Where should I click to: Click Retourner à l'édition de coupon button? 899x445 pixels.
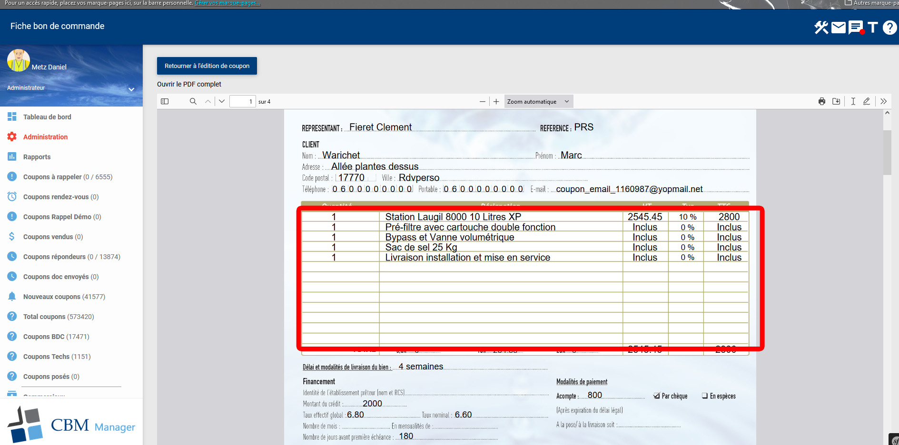click(207, 66)
